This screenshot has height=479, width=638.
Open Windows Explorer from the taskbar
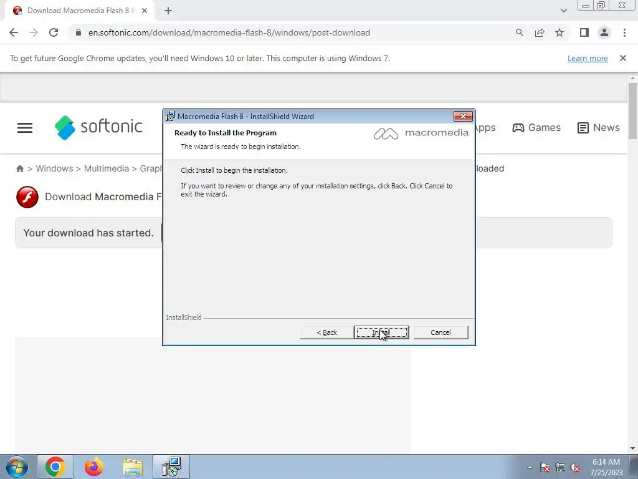pos(133,467)
